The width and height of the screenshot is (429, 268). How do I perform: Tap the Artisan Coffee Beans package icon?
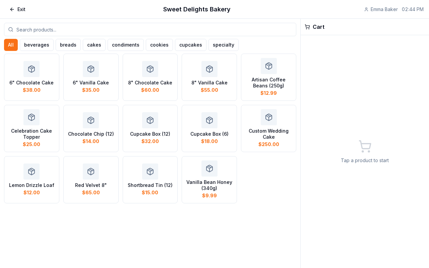click(268, 66)
